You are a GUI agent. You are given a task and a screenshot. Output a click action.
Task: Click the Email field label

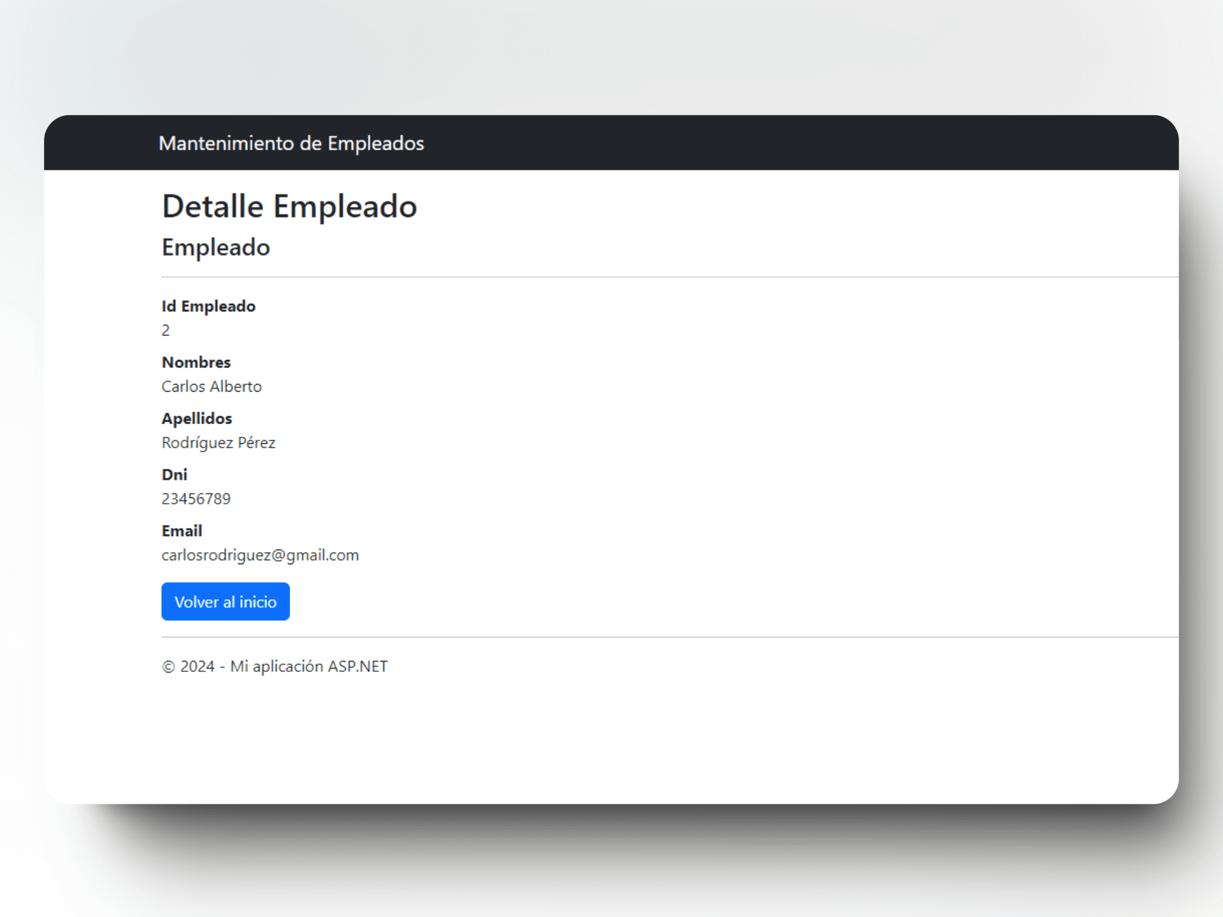(182, 530)
